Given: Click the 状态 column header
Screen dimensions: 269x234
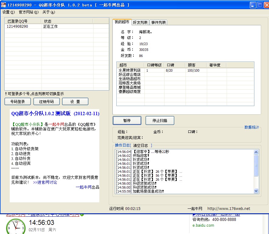Looking at the screenshot, I should 67,21.
